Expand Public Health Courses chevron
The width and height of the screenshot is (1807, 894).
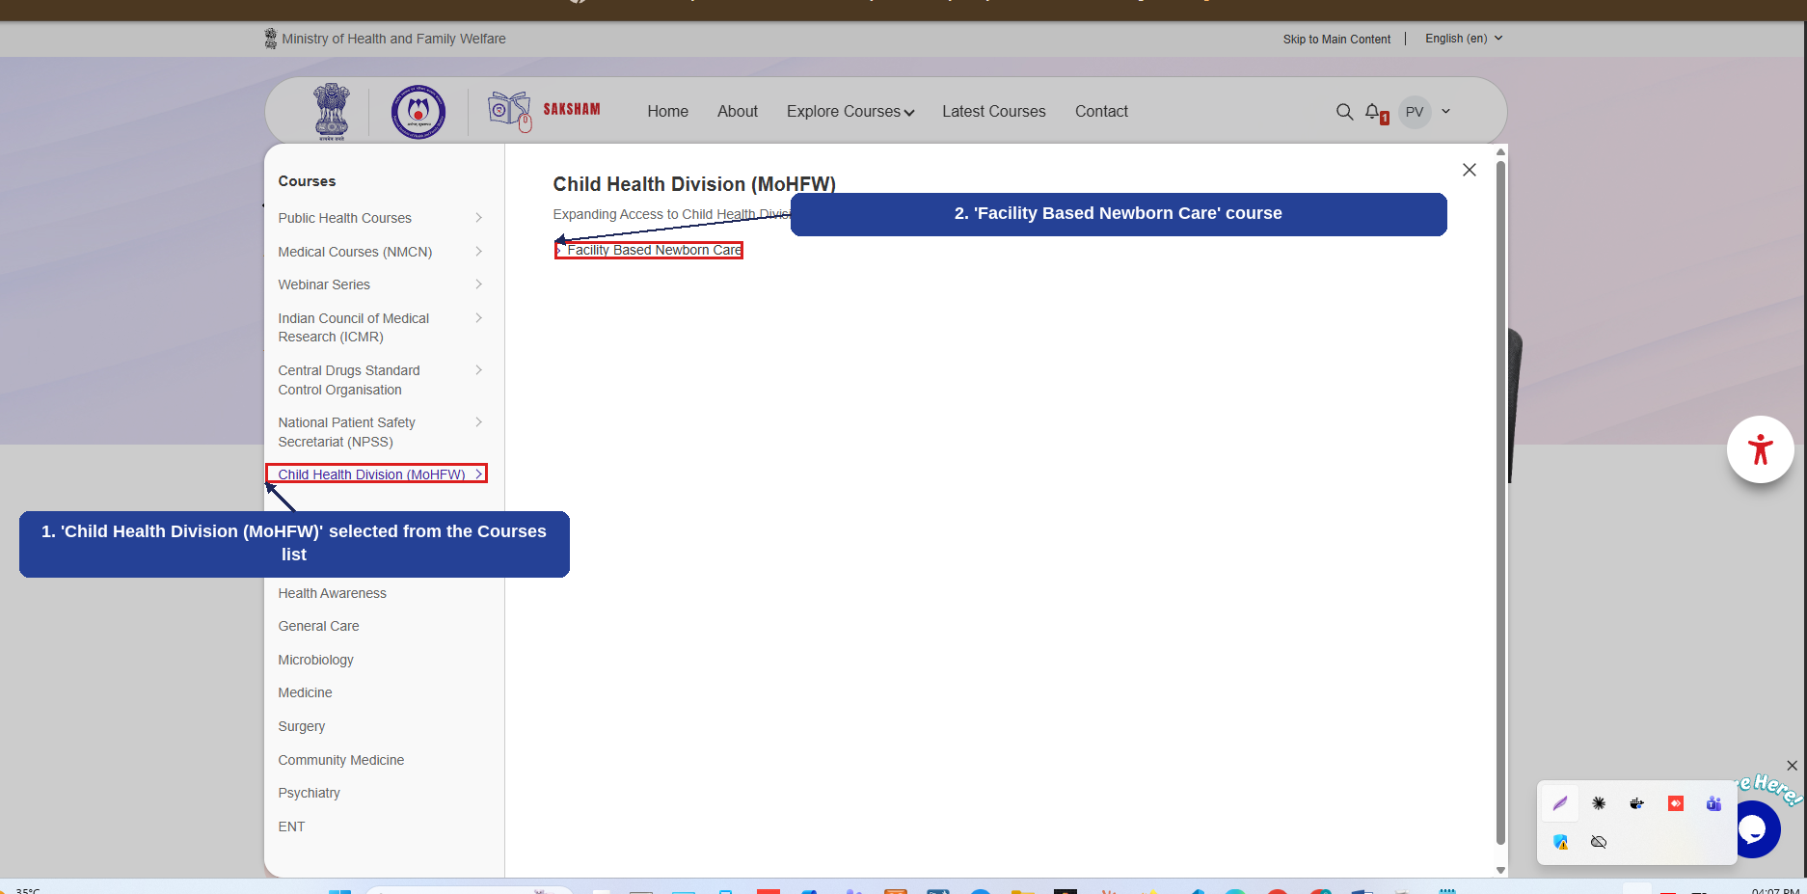pos(478,218)
